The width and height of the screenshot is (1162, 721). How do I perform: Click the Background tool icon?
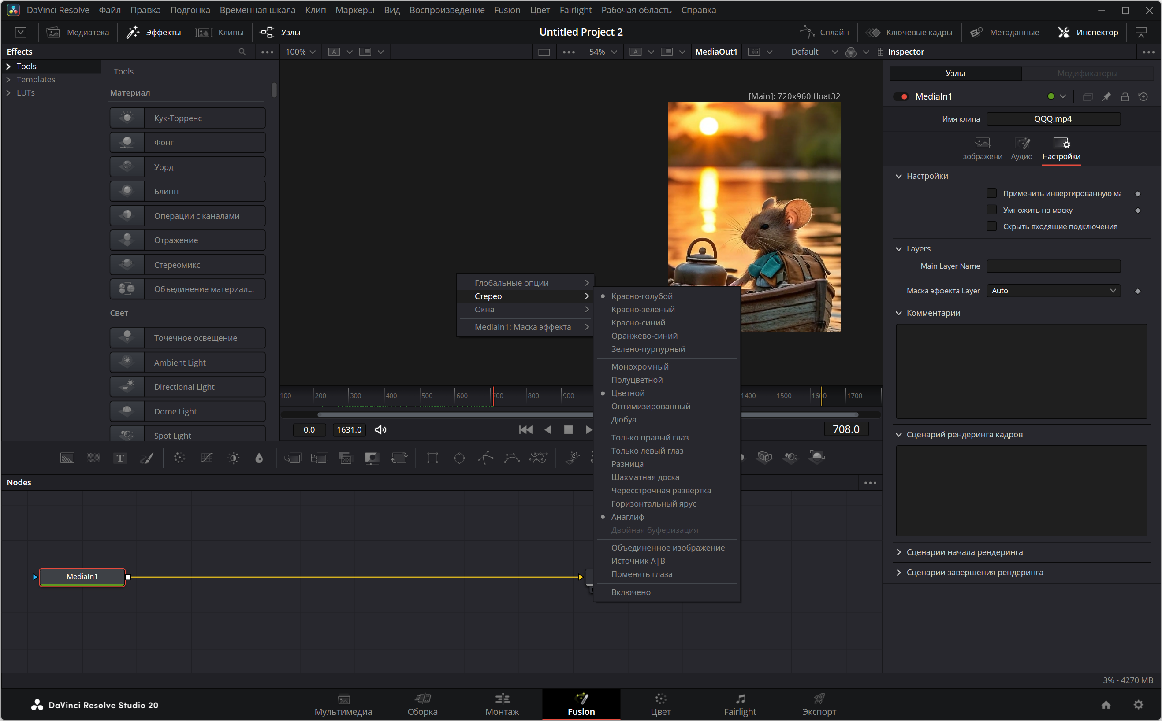[67, 458]
